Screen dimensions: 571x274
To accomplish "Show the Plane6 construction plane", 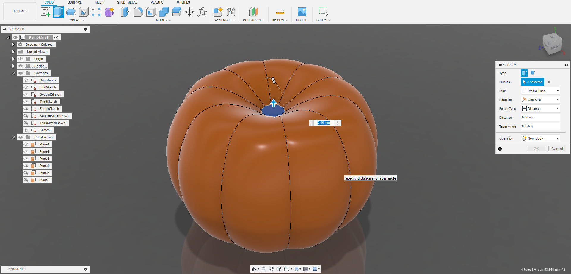I will point(26,180).
